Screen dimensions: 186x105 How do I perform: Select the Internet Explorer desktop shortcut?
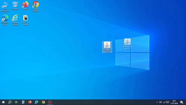click(15, 20)
